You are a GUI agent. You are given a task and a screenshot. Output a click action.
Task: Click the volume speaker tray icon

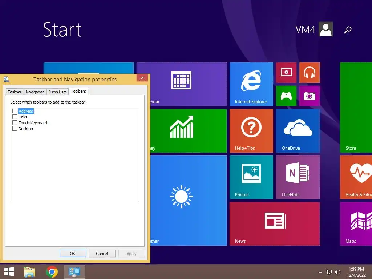click(337, 272)
